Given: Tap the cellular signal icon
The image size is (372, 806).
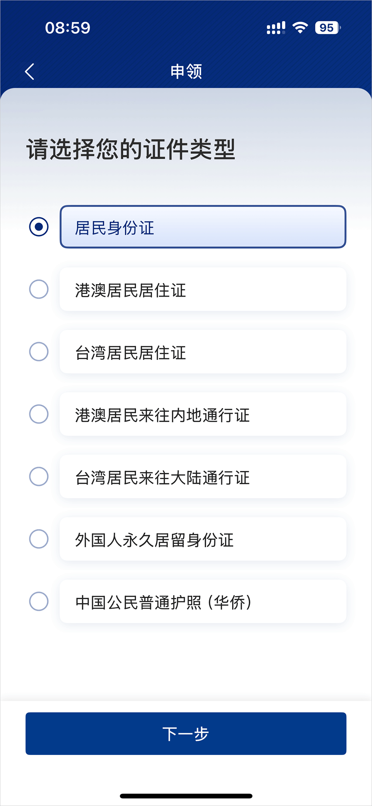Looking at the screenshot, I should 276,28.
